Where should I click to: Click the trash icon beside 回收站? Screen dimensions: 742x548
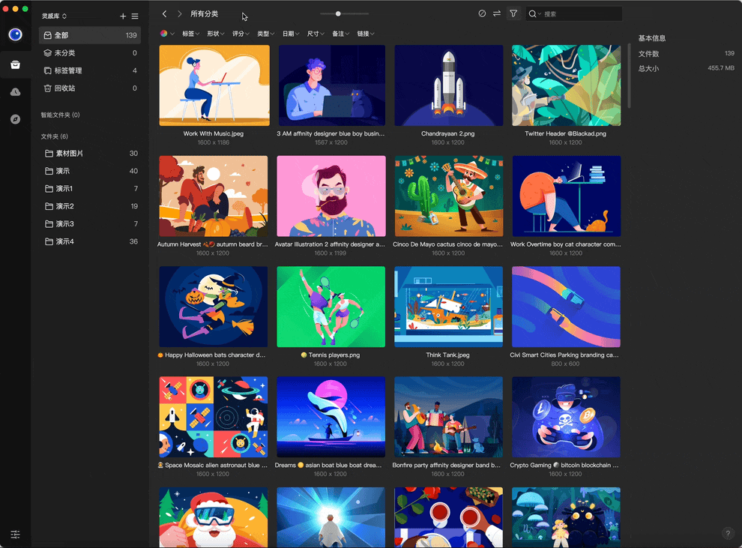47,88
